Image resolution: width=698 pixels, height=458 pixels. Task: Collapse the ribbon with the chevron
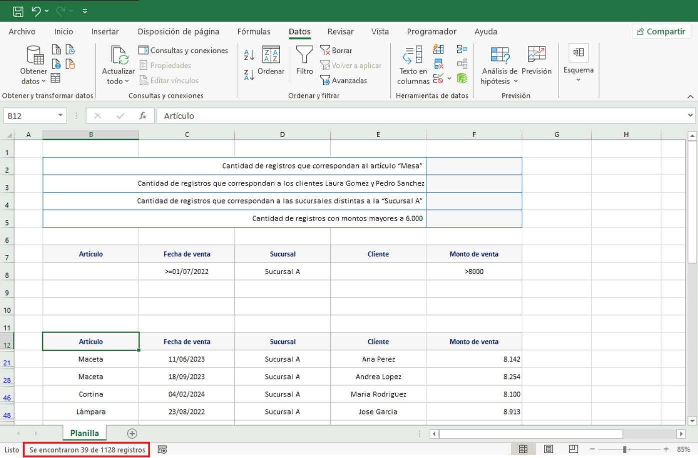[x=690, y=96]
